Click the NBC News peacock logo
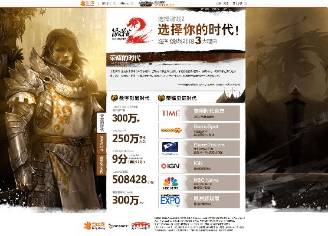 (x=170, y=183)
